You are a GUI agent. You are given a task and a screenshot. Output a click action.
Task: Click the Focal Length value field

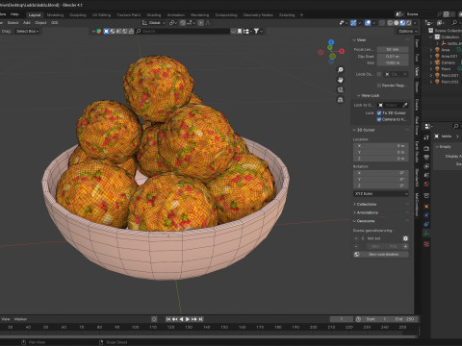(x=393, y=50)
